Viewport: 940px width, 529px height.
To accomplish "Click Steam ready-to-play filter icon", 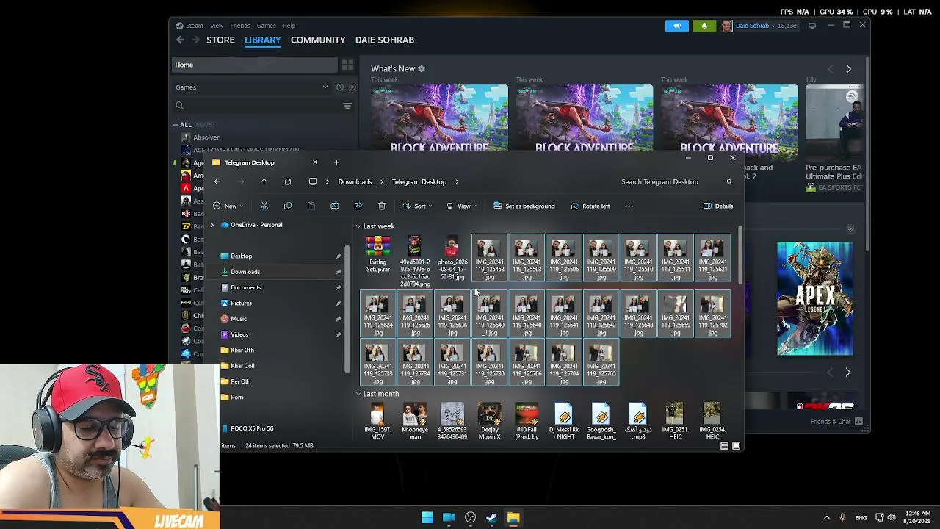I will click(352, 87).
